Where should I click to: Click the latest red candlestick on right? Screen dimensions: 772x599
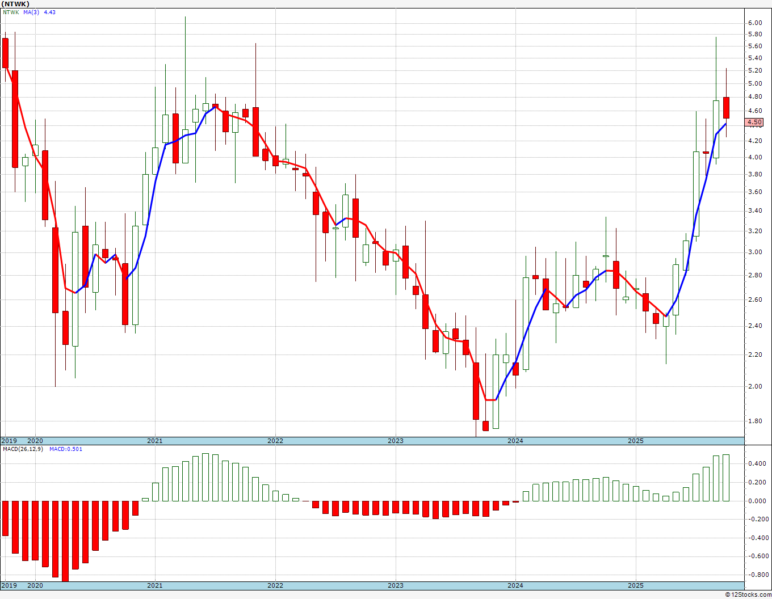(x=726, y=108)
